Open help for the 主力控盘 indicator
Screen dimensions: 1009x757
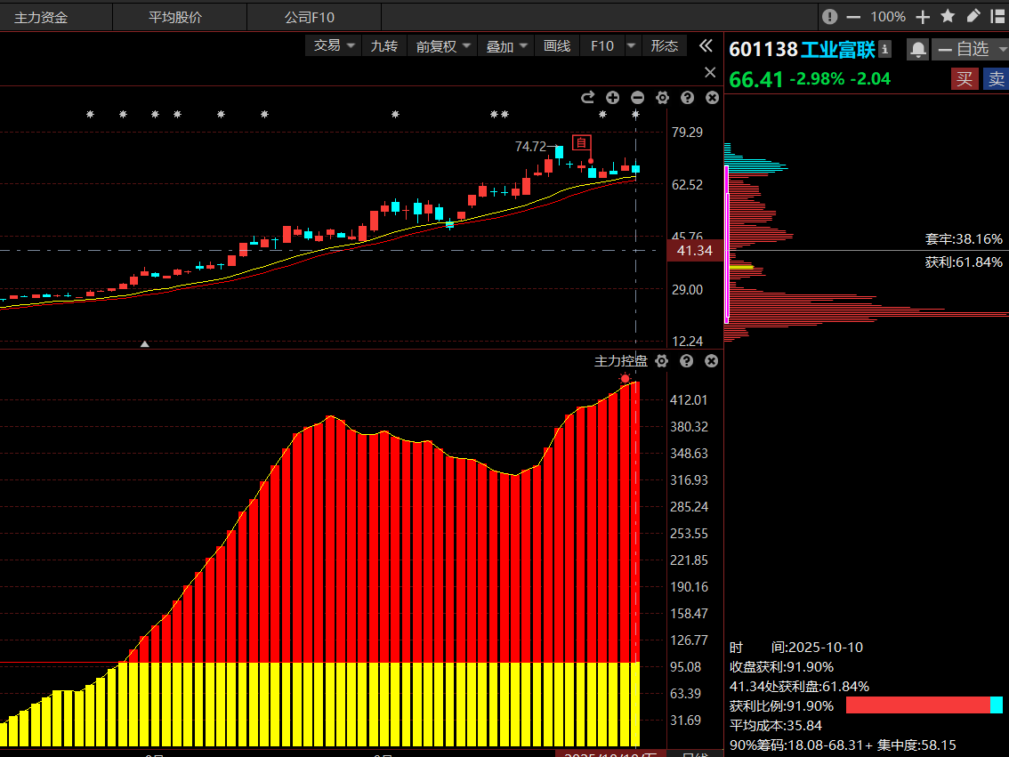click(x=686, y=361)
